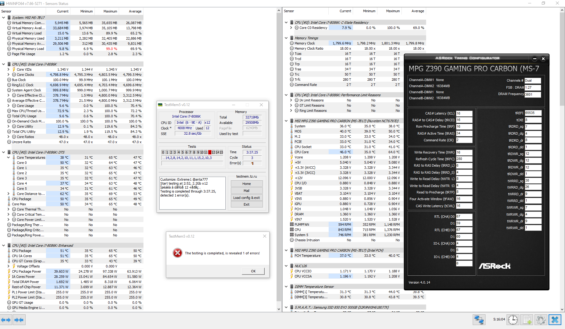Start logging with the sheet-plus icon

pyautogui.click(x=527, y=320)
